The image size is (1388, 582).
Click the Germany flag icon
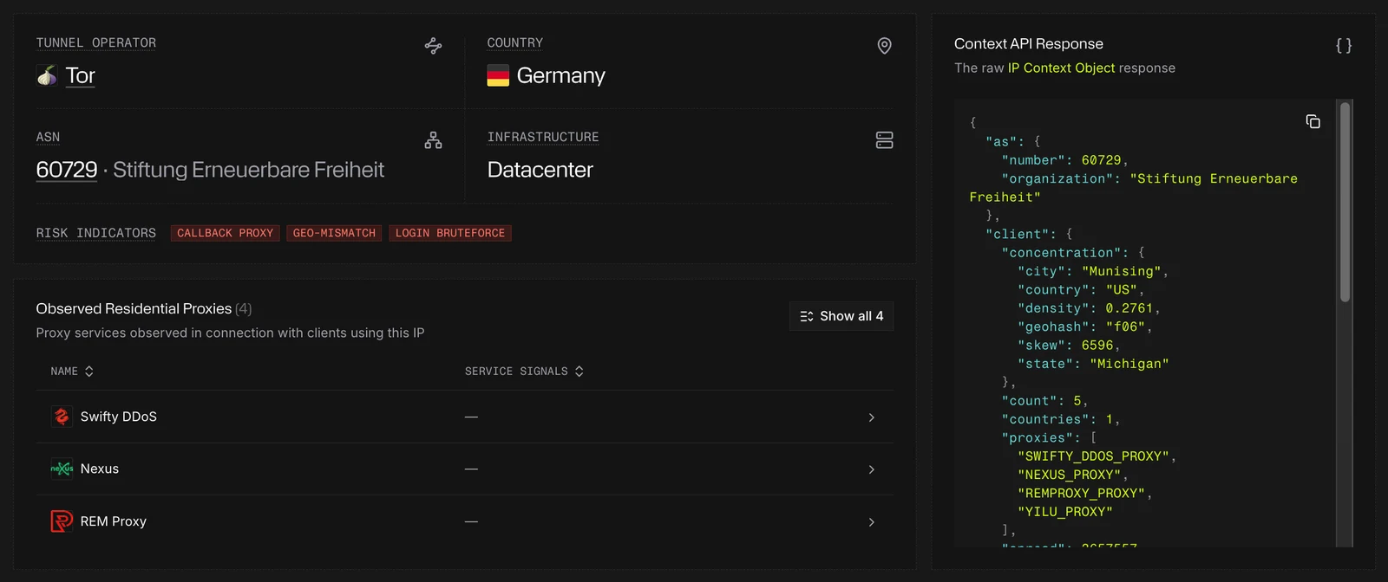pyautogui.click(x=498, y=76)
